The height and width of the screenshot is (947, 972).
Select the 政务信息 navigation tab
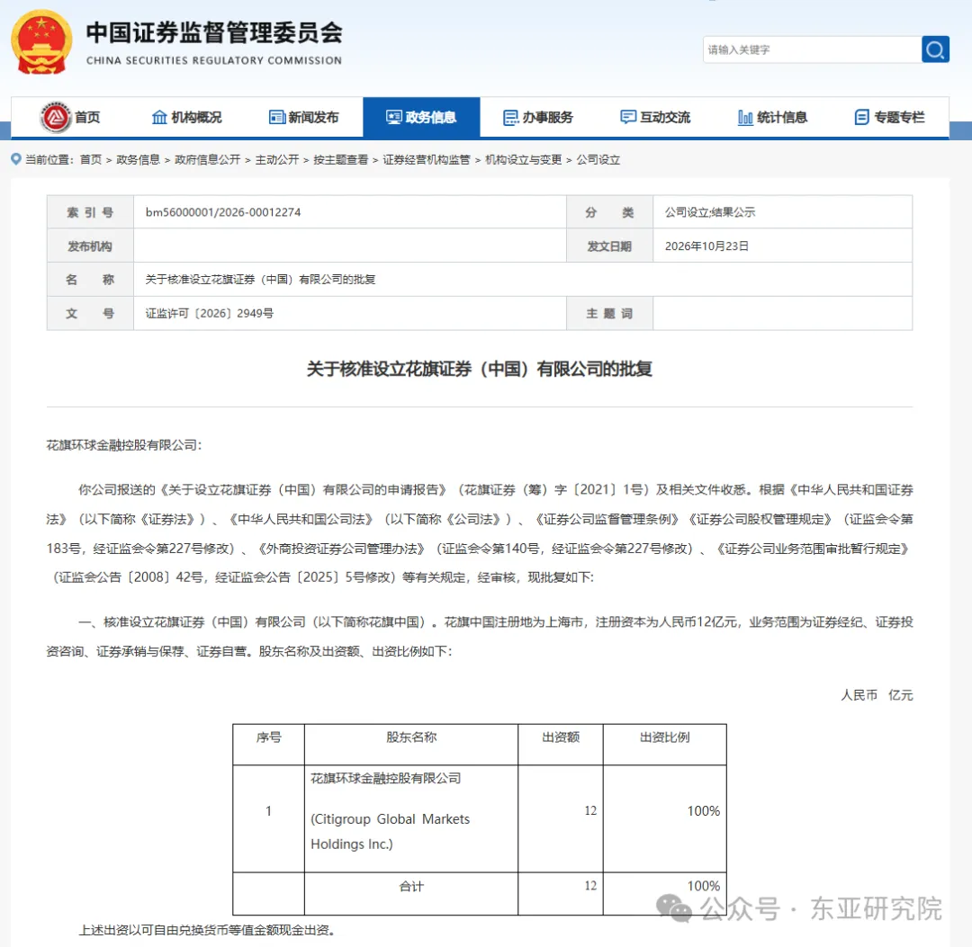coord(421,117)
